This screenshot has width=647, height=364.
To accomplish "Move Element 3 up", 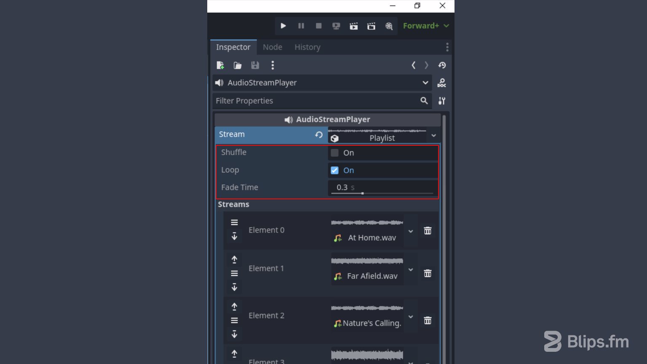I will pyautogui.click(x=234, y=354).
